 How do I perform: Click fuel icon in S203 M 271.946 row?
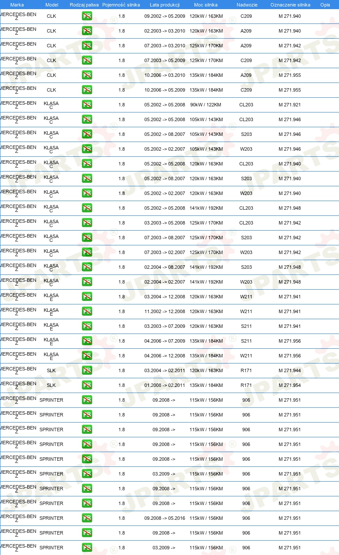[87, 135]
